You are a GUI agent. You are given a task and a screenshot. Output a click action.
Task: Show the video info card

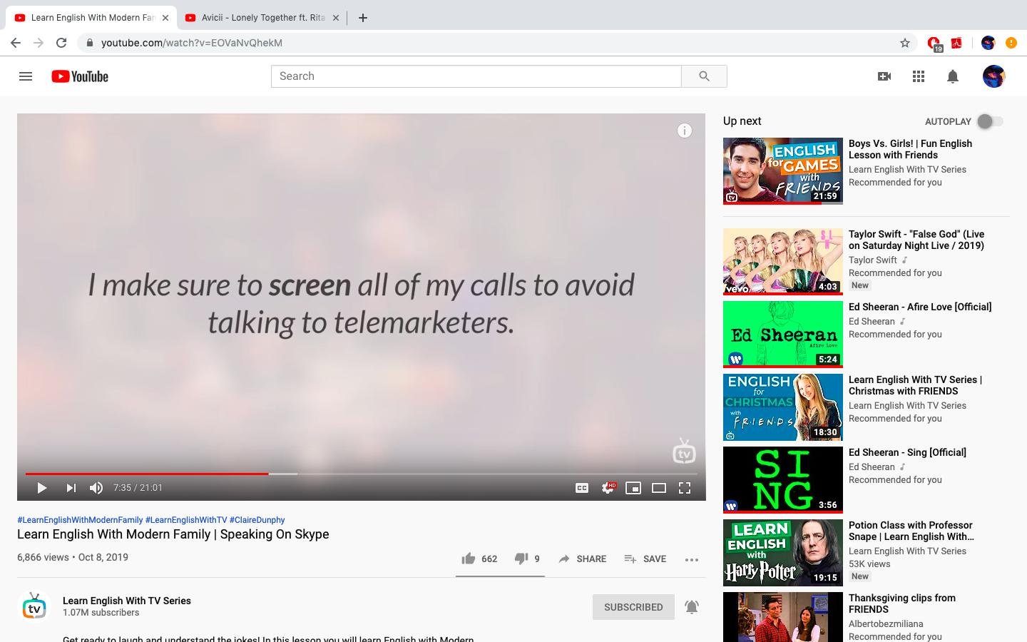pos(685,131)
